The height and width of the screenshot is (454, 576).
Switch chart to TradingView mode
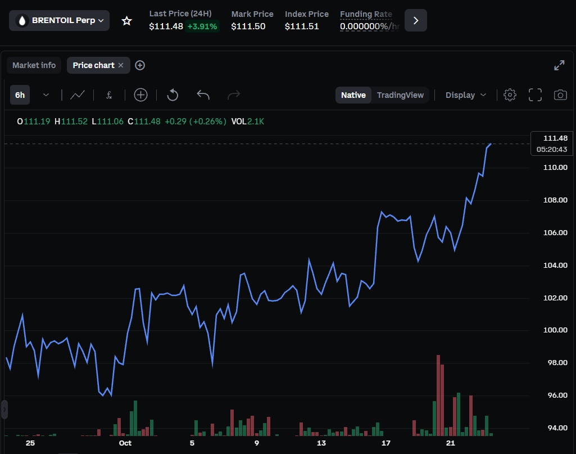400,95
